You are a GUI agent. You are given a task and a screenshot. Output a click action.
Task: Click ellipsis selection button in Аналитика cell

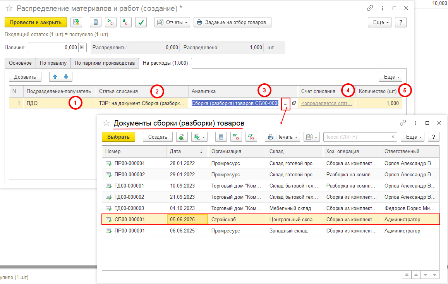(x=286, y=103)
